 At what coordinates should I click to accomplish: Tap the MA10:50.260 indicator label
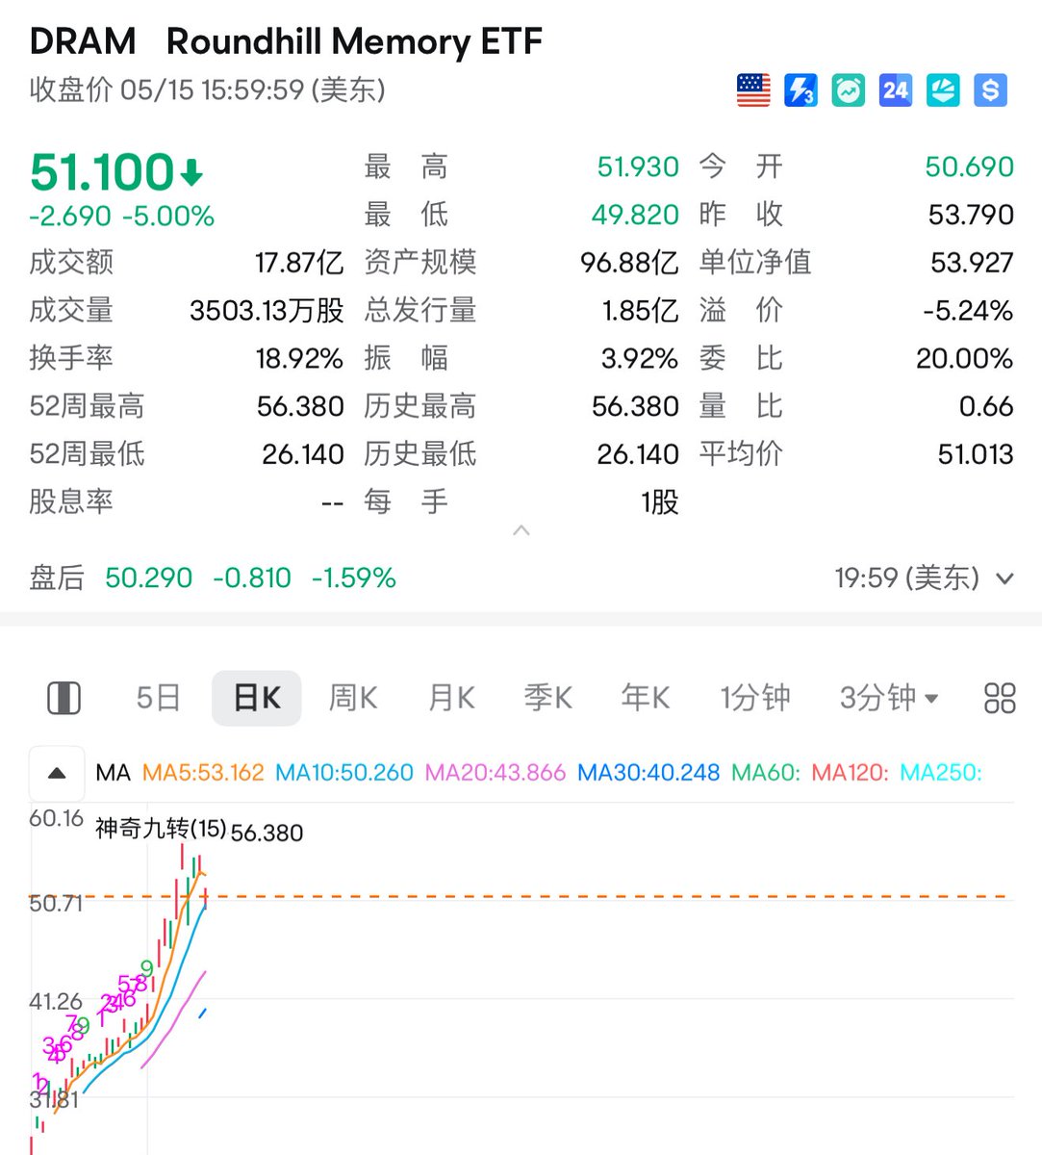pos(344,773)
